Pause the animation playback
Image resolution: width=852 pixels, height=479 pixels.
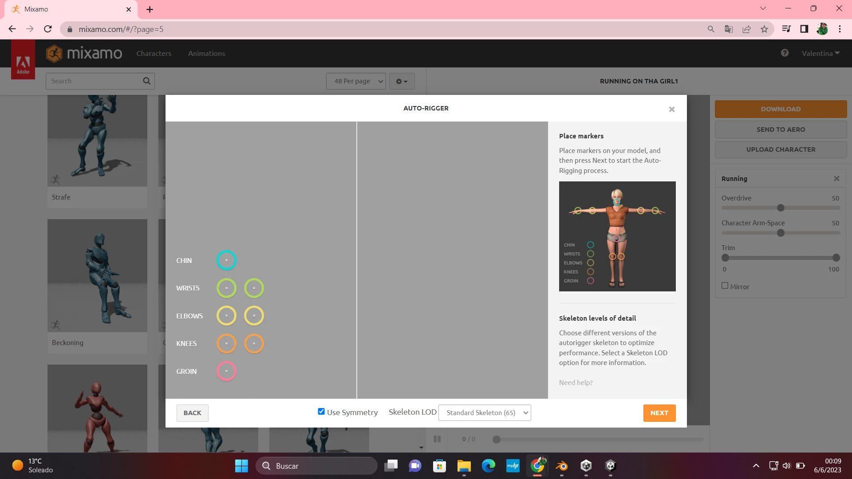(x=437, y=439)
